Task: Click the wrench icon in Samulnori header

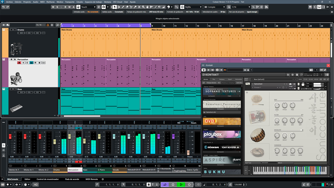Action: [x=247, y=84]
